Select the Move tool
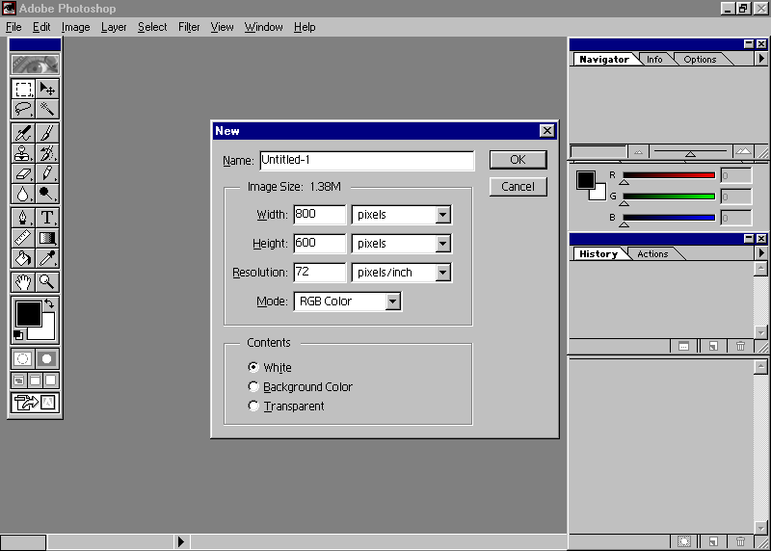This screenshot has height=551, width=771. (x=47, y=89)
